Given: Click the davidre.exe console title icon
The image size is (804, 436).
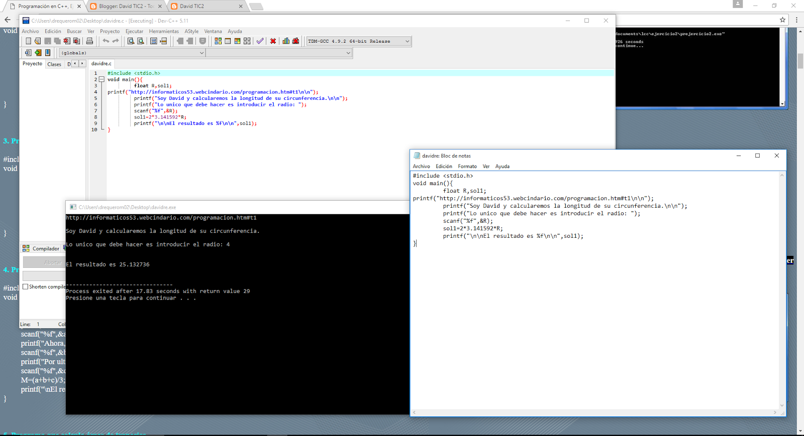Looking at the screenshot, I should tap(73, 207).
